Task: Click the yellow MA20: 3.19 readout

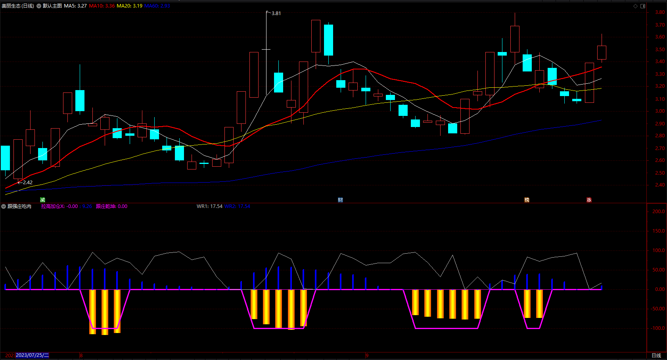Action: click(130, 6)
